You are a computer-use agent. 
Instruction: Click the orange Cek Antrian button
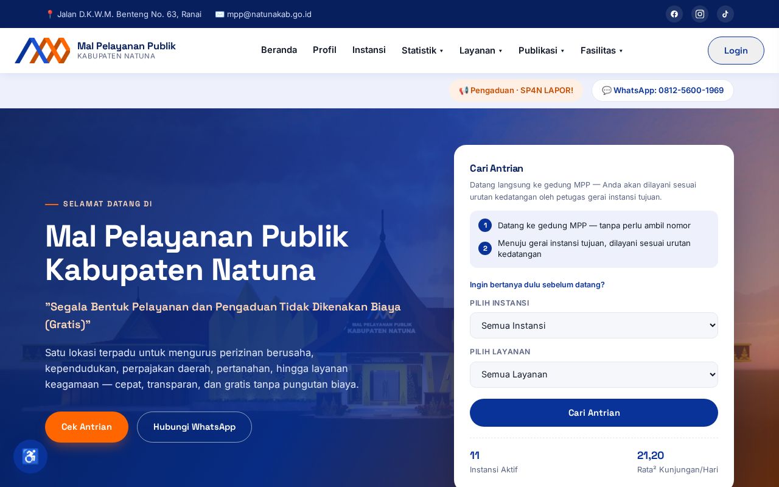point(86,427)
